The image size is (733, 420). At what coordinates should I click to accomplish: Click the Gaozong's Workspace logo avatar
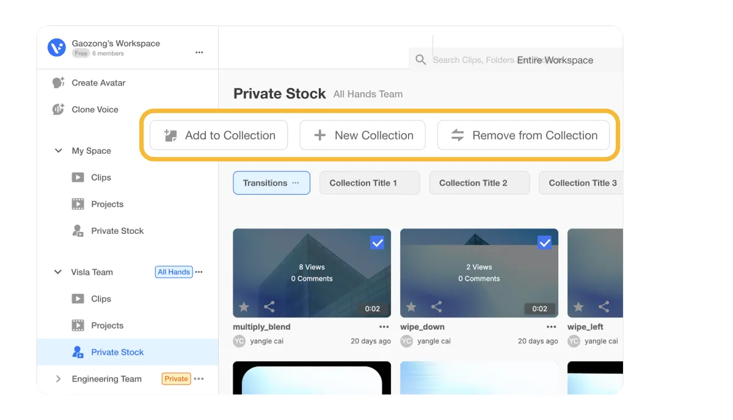56,47
